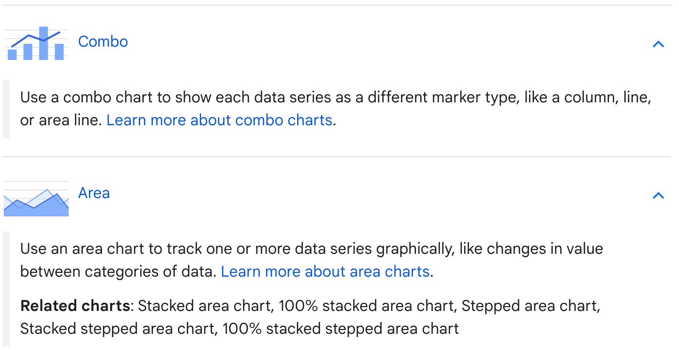Collapse the Area section with its chevron

658,195
